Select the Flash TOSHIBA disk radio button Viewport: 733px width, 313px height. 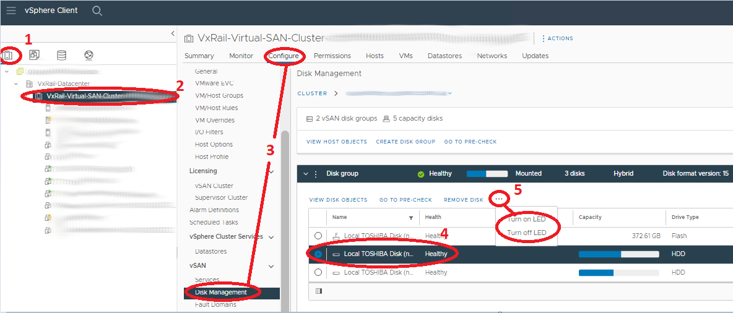[x=318, y=236]
